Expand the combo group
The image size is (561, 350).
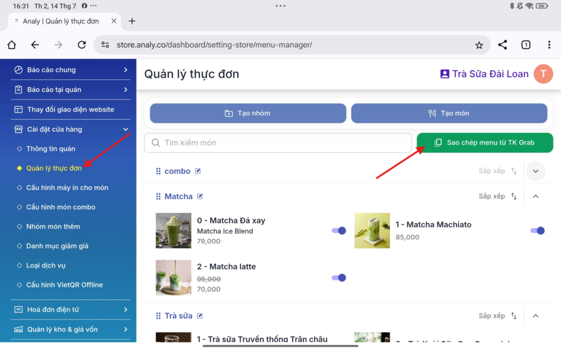(x=536, y=171)
